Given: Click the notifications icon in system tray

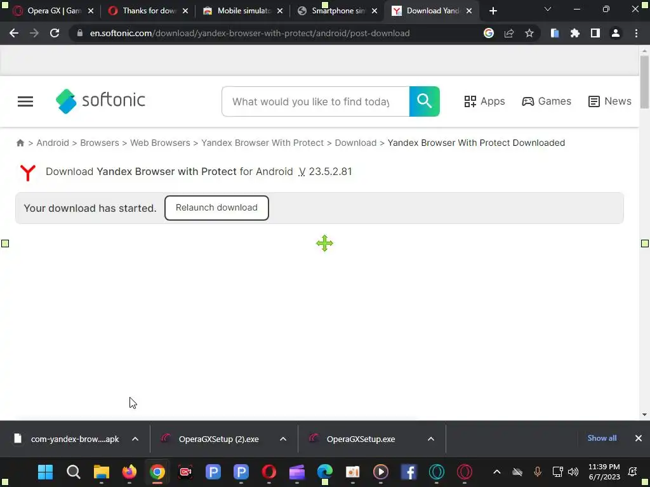Looking at the screenshot, I should (x=633, y=472).
